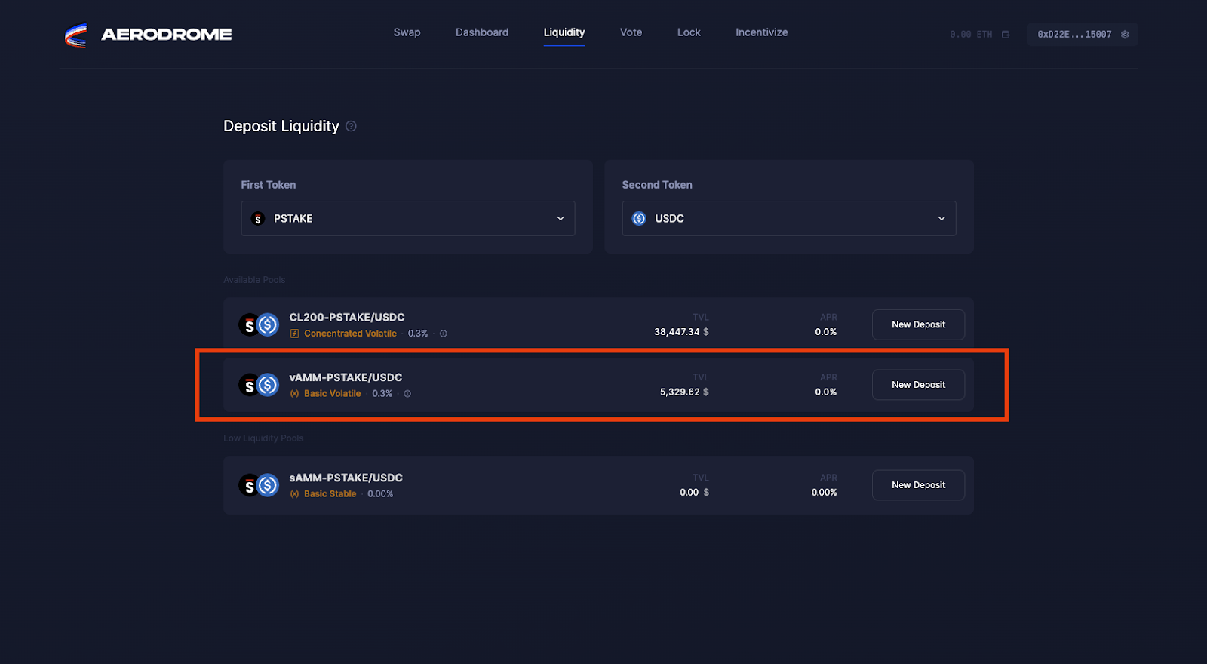Expand Second Token chevron arrow
The height and width of the screenshot is (664, 1207).
[x=941, y=219]
